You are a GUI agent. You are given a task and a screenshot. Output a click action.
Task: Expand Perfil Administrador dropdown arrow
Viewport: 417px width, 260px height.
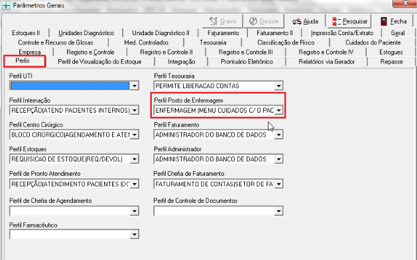(x=278, y=159)
